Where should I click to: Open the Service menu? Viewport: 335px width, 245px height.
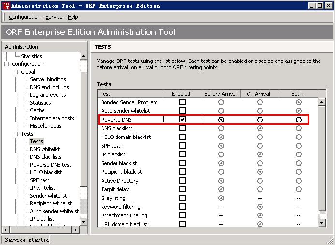click(54, 17)
